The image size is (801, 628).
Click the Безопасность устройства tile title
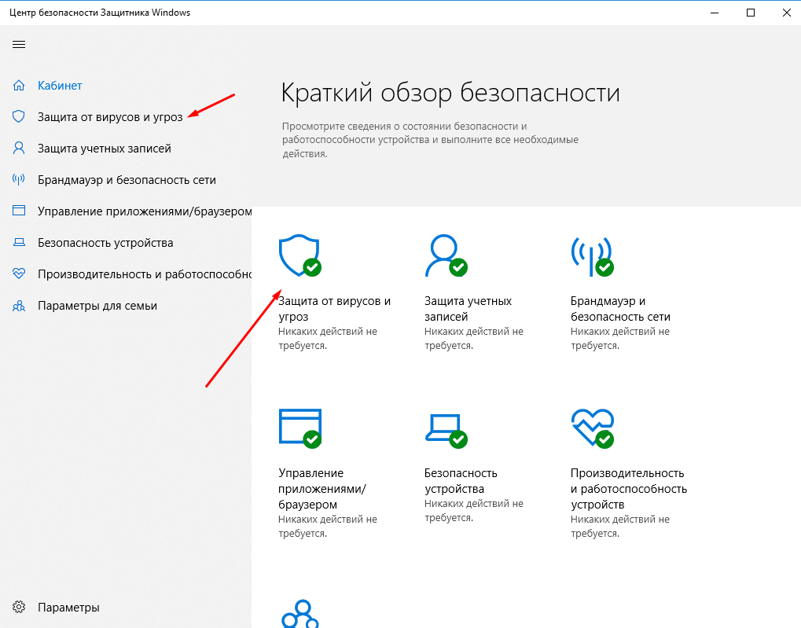[x=461, y=481]
